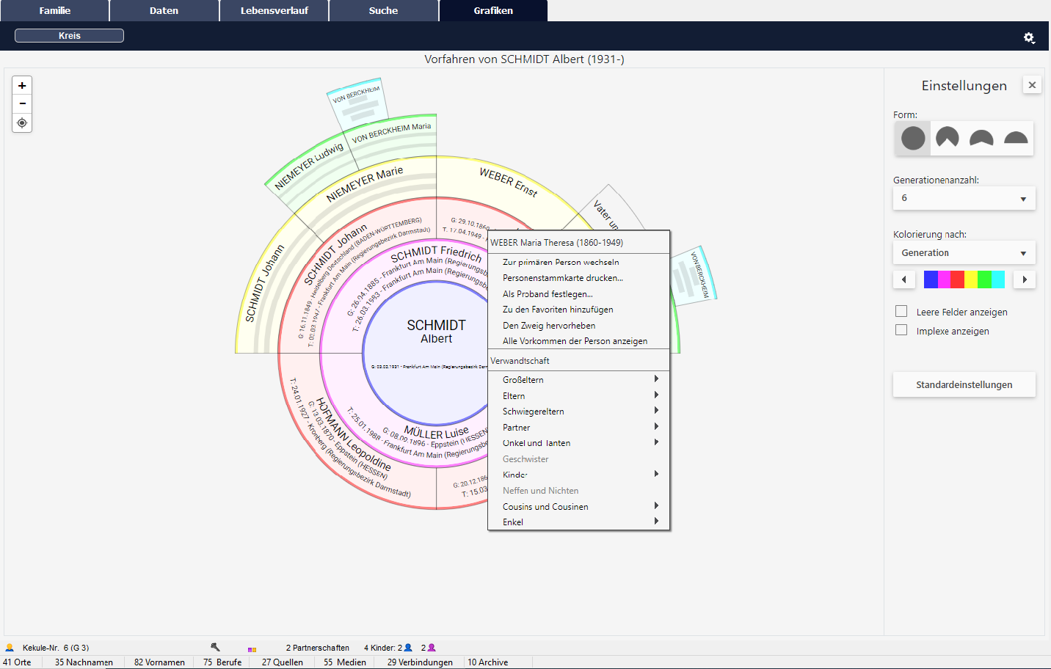Enable Implexe anzeigen checkbox
Viewport: 1051px width, 669px height.
pos(901,330)
